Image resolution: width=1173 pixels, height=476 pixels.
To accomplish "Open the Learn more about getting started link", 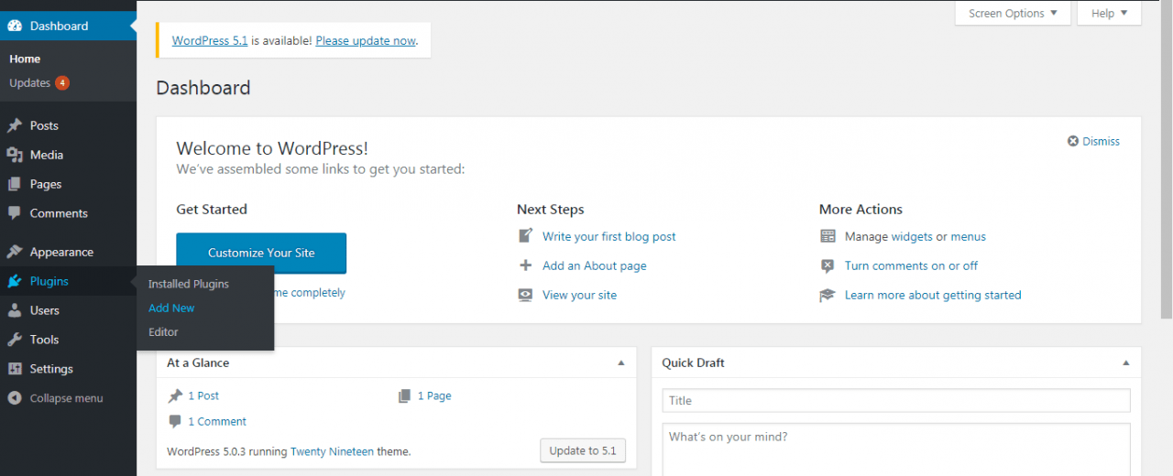I will (x=933, y=295).
